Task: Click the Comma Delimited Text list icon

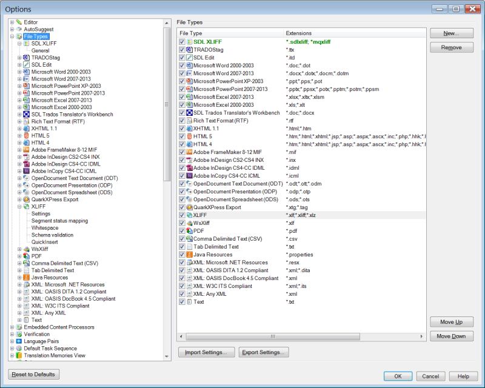Action: pyautogui.click(x=190, y=239)
